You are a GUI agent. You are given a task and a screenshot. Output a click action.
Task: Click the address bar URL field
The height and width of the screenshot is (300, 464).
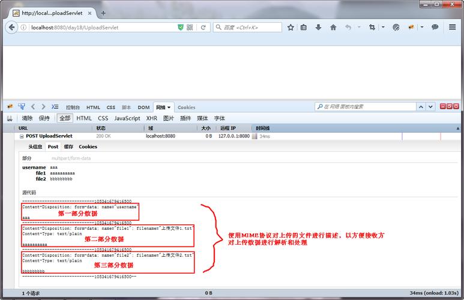102,28
